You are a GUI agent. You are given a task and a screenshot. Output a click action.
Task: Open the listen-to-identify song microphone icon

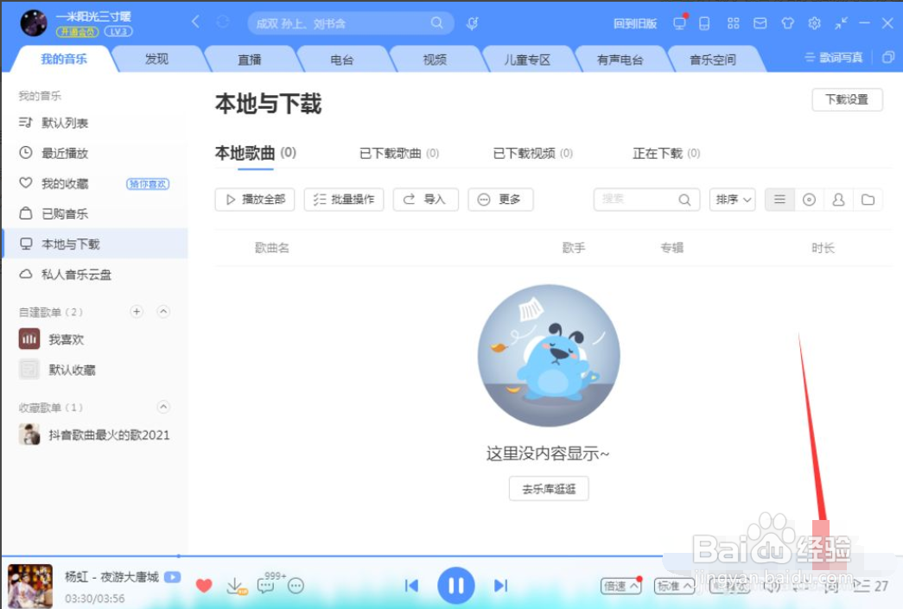click(472, 23)
